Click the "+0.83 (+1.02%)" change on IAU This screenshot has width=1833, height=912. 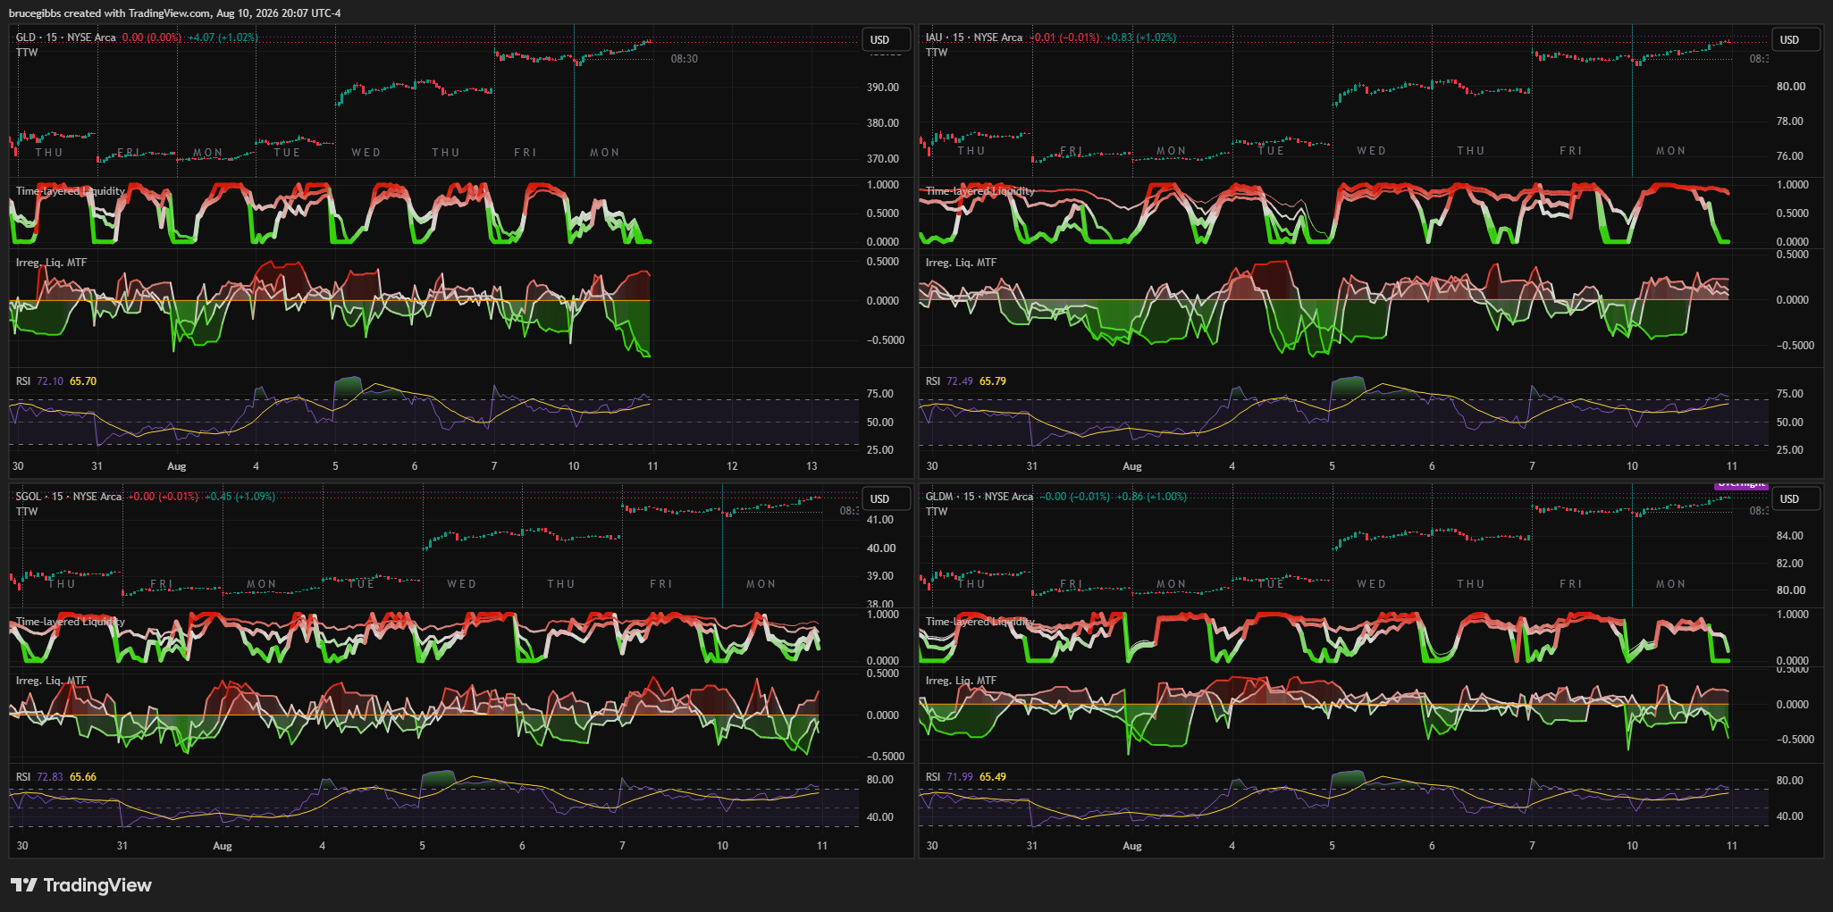click(x=1140, y=38)
